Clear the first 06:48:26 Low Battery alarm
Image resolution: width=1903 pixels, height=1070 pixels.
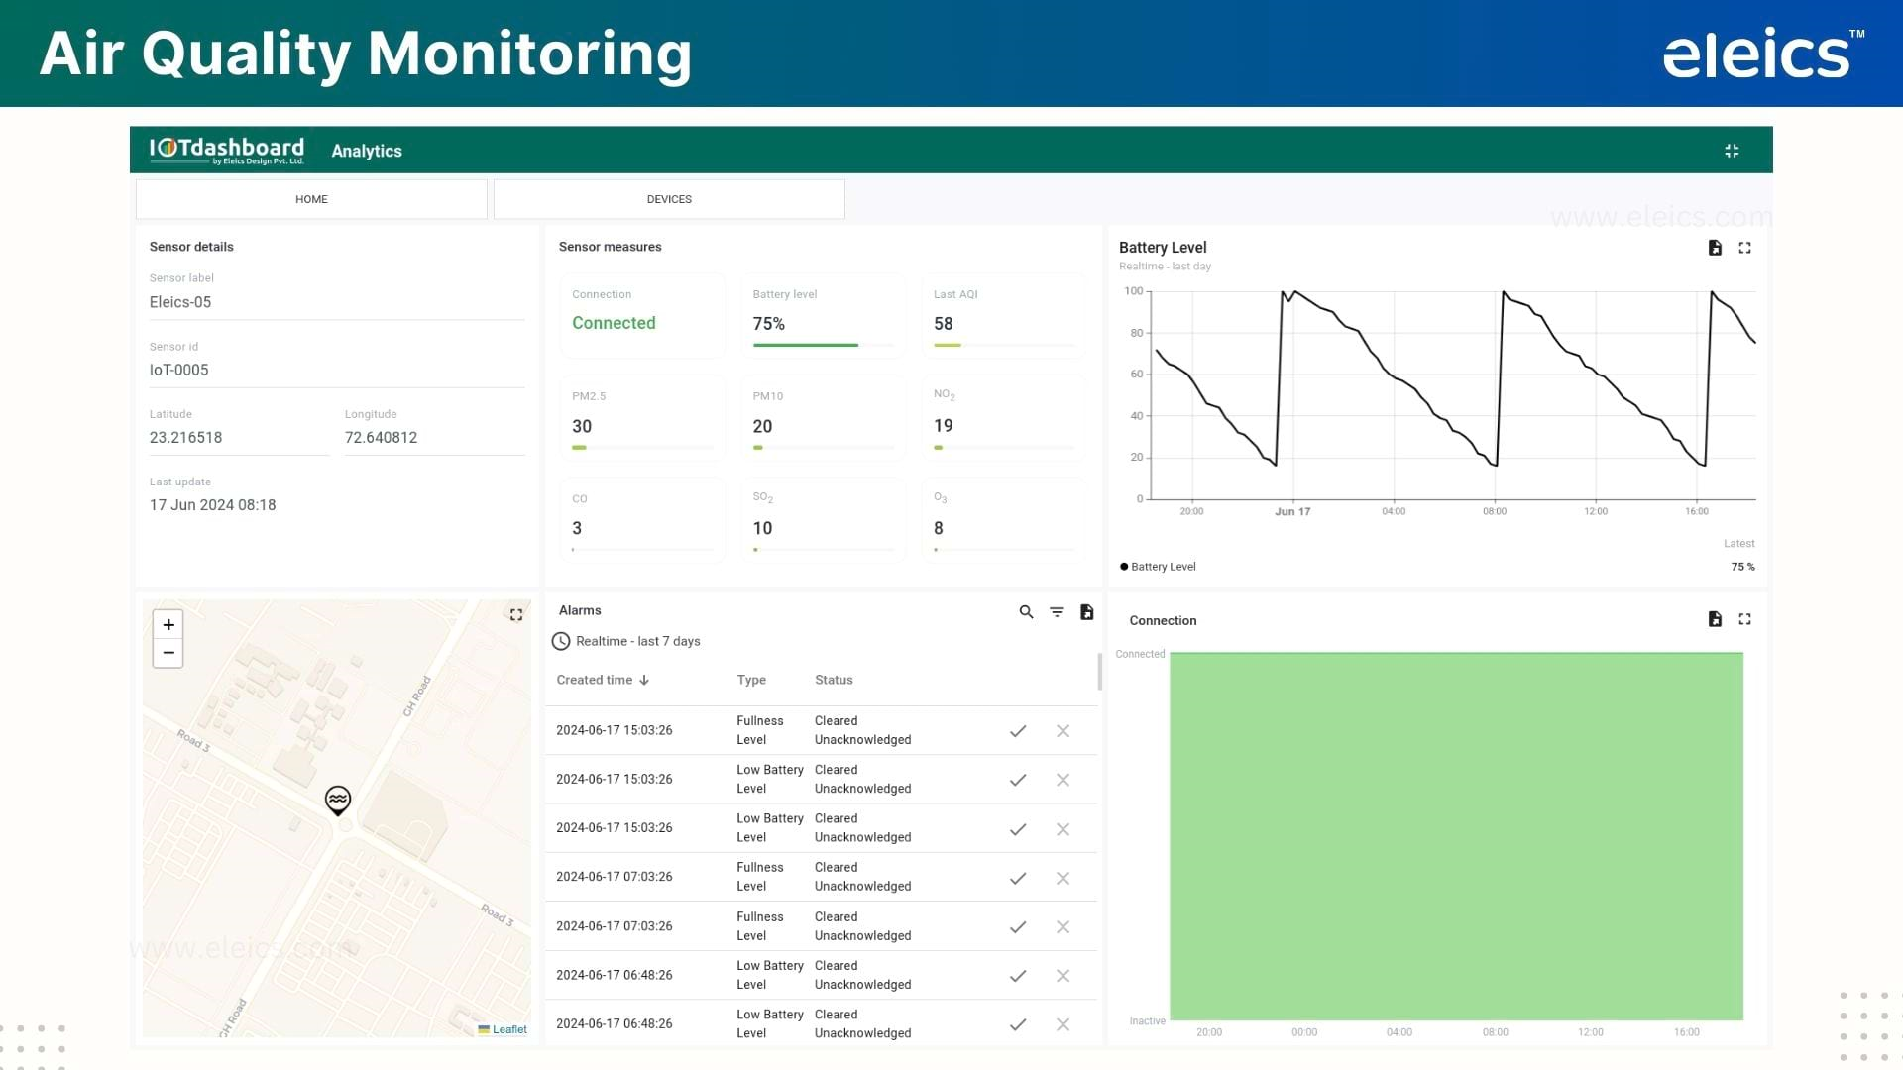[1063, 976]
